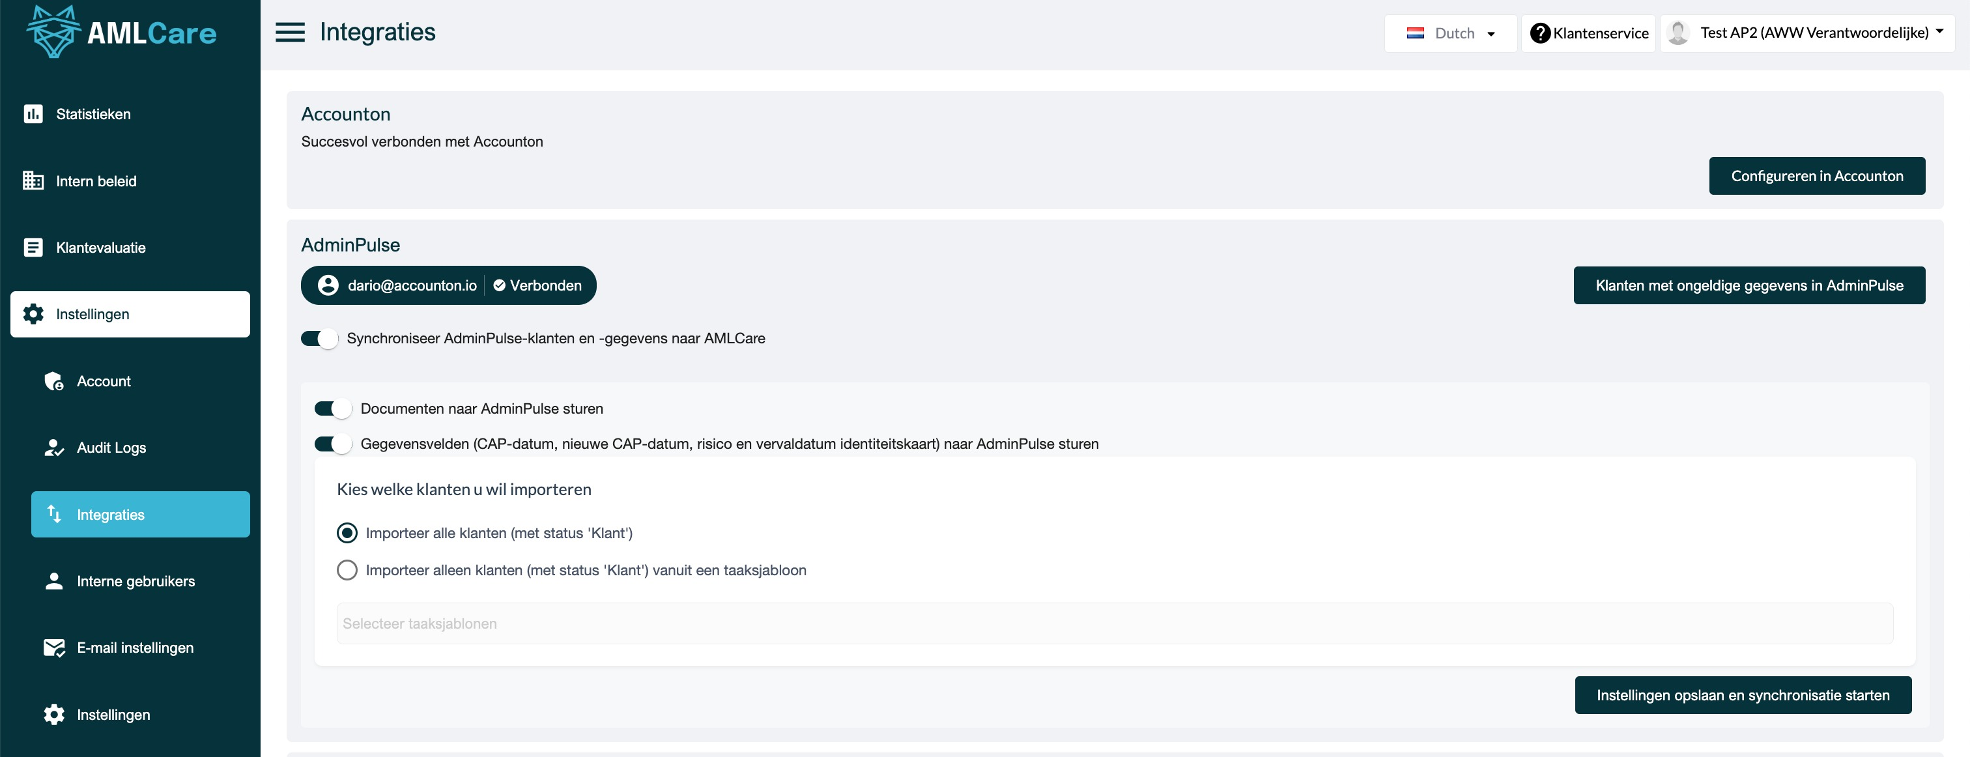Click the Intern beleid building icon
The width and height of the screenshot is (1970, 757).
pyautogui.click(x=33, y=180)
